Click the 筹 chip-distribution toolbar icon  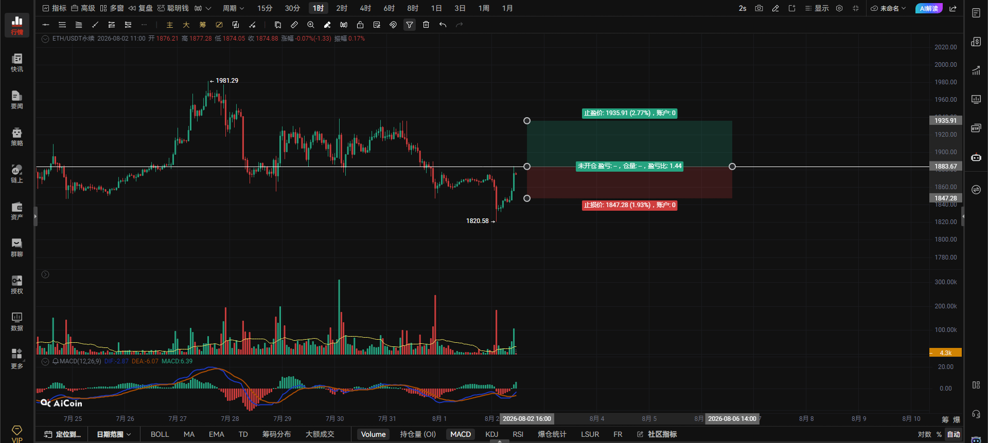tap(203, 25)
